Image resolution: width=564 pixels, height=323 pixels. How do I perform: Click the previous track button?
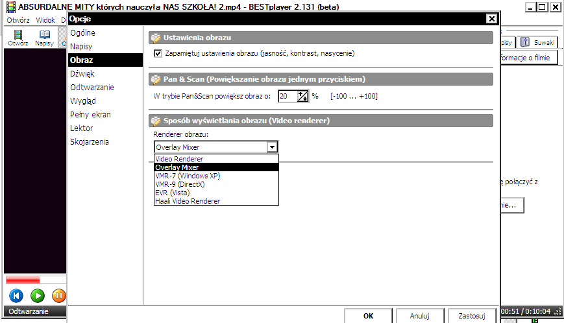[x=16, y=296]
